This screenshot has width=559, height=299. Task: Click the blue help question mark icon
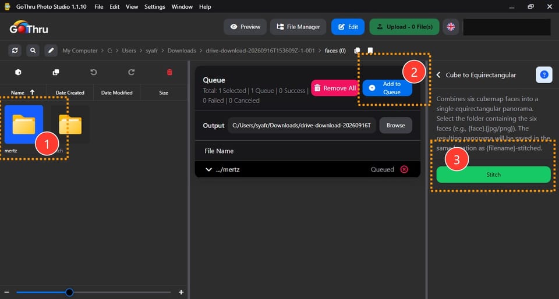[544, 74]
